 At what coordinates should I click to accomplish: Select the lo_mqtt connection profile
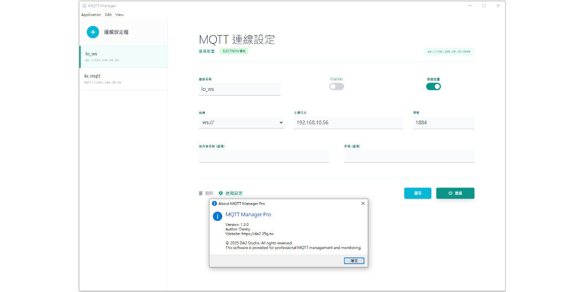(123, 79)
